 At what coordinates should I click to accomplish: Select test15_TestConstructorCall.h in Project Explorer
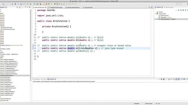tap(9, 74)
